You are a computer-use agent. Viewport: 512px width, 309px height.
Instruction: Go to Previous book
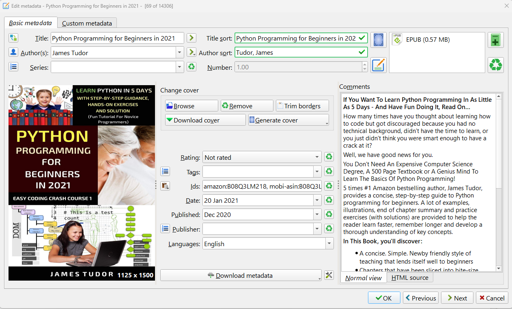point(420,298)
